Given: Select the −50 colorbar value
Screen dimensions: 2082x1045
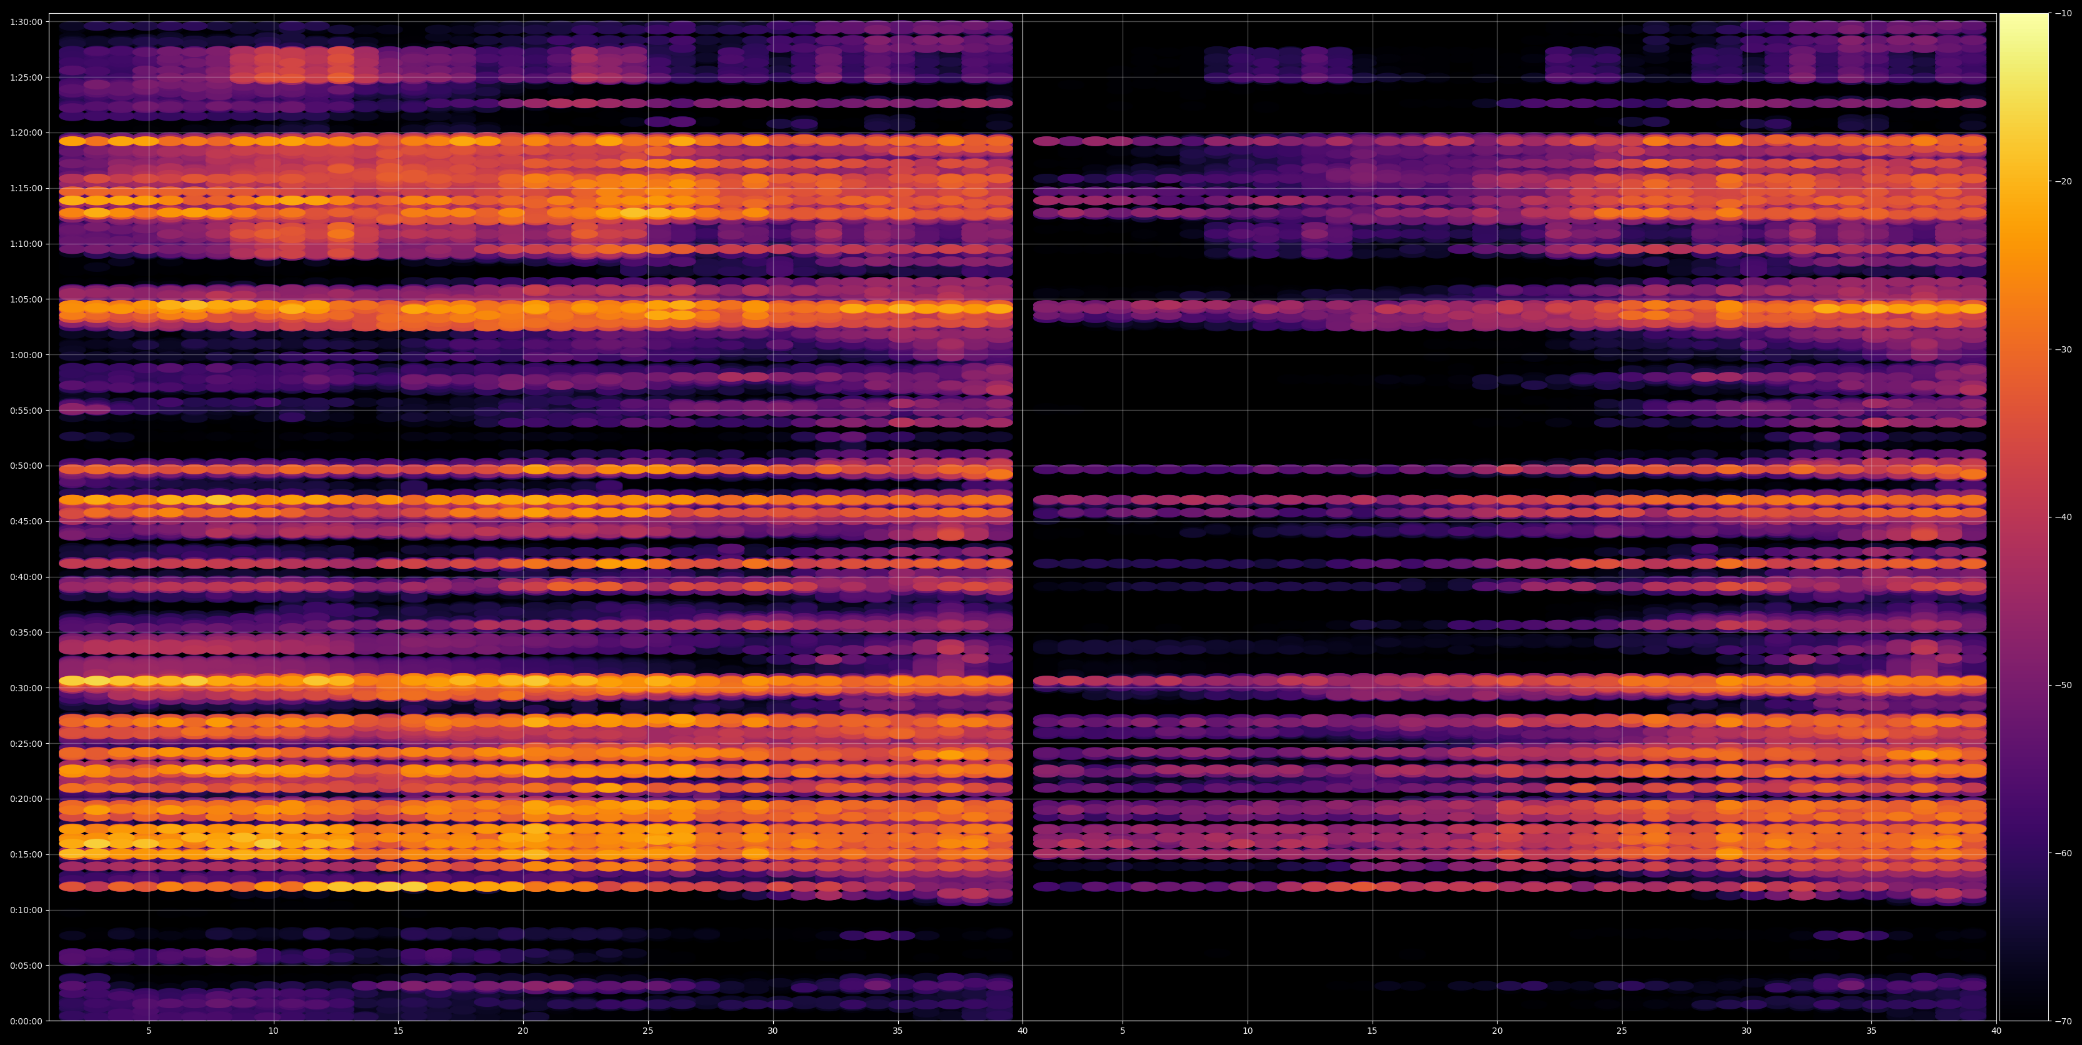Looking at the screenshot, I should [2064, 686].
